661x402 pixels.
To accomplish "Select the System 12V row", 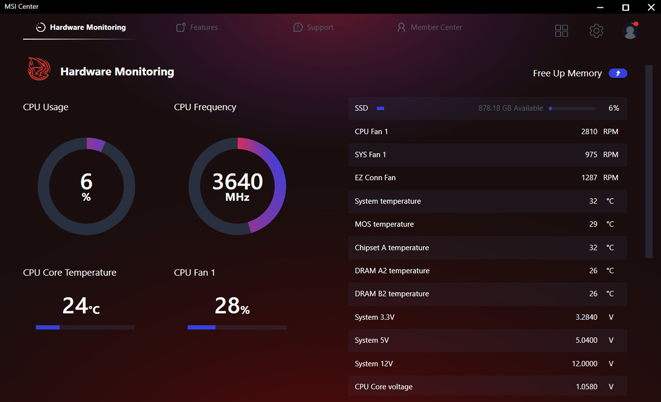I will coord(487,364).
